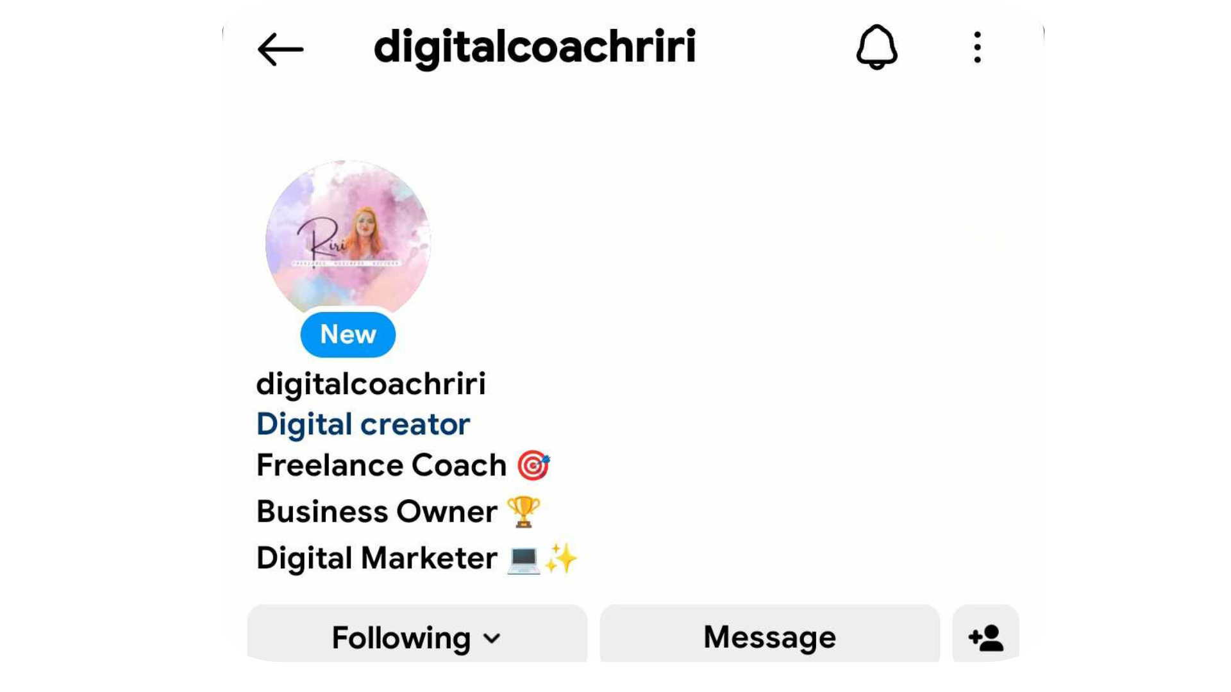Select the digitalcoachriri display name
Screen dimensions: 1231x692
coord(371,384)
